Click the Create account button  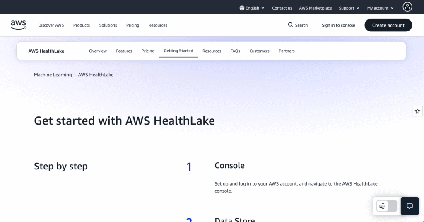coord(388,25)
